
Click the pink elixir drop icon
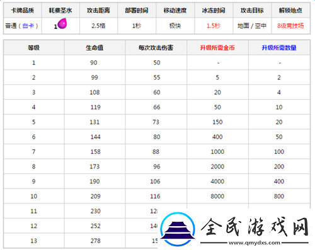pyautogui.click(x=62, y=23)
